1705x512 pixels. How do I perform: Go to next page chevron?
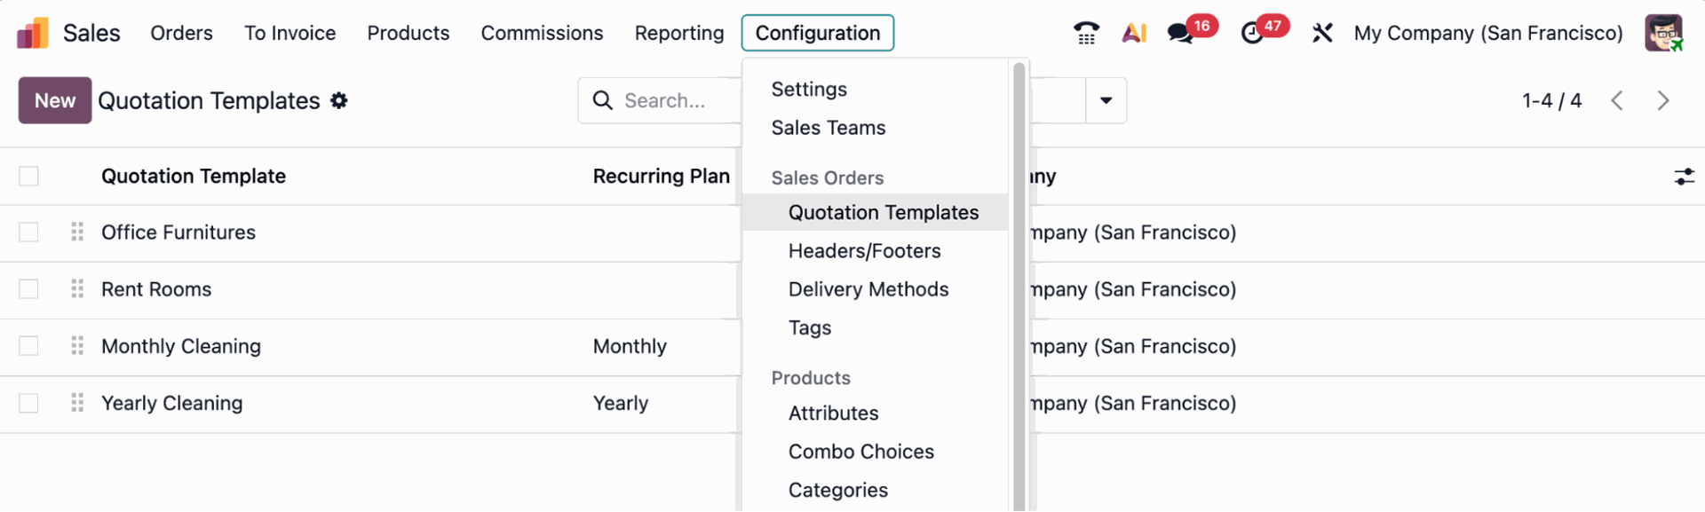[x=1662, y=101]
